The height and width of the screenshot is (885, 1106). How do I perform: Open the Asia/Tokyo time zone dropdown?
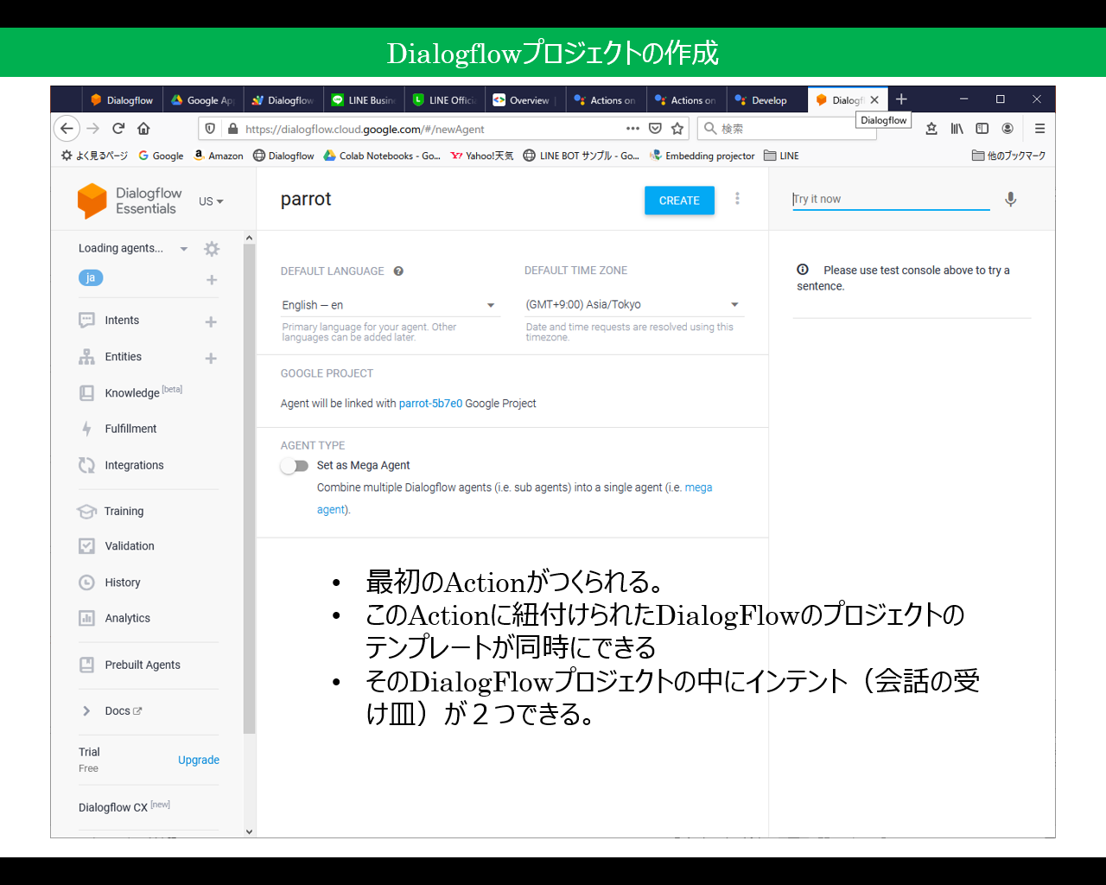(634, 304)
